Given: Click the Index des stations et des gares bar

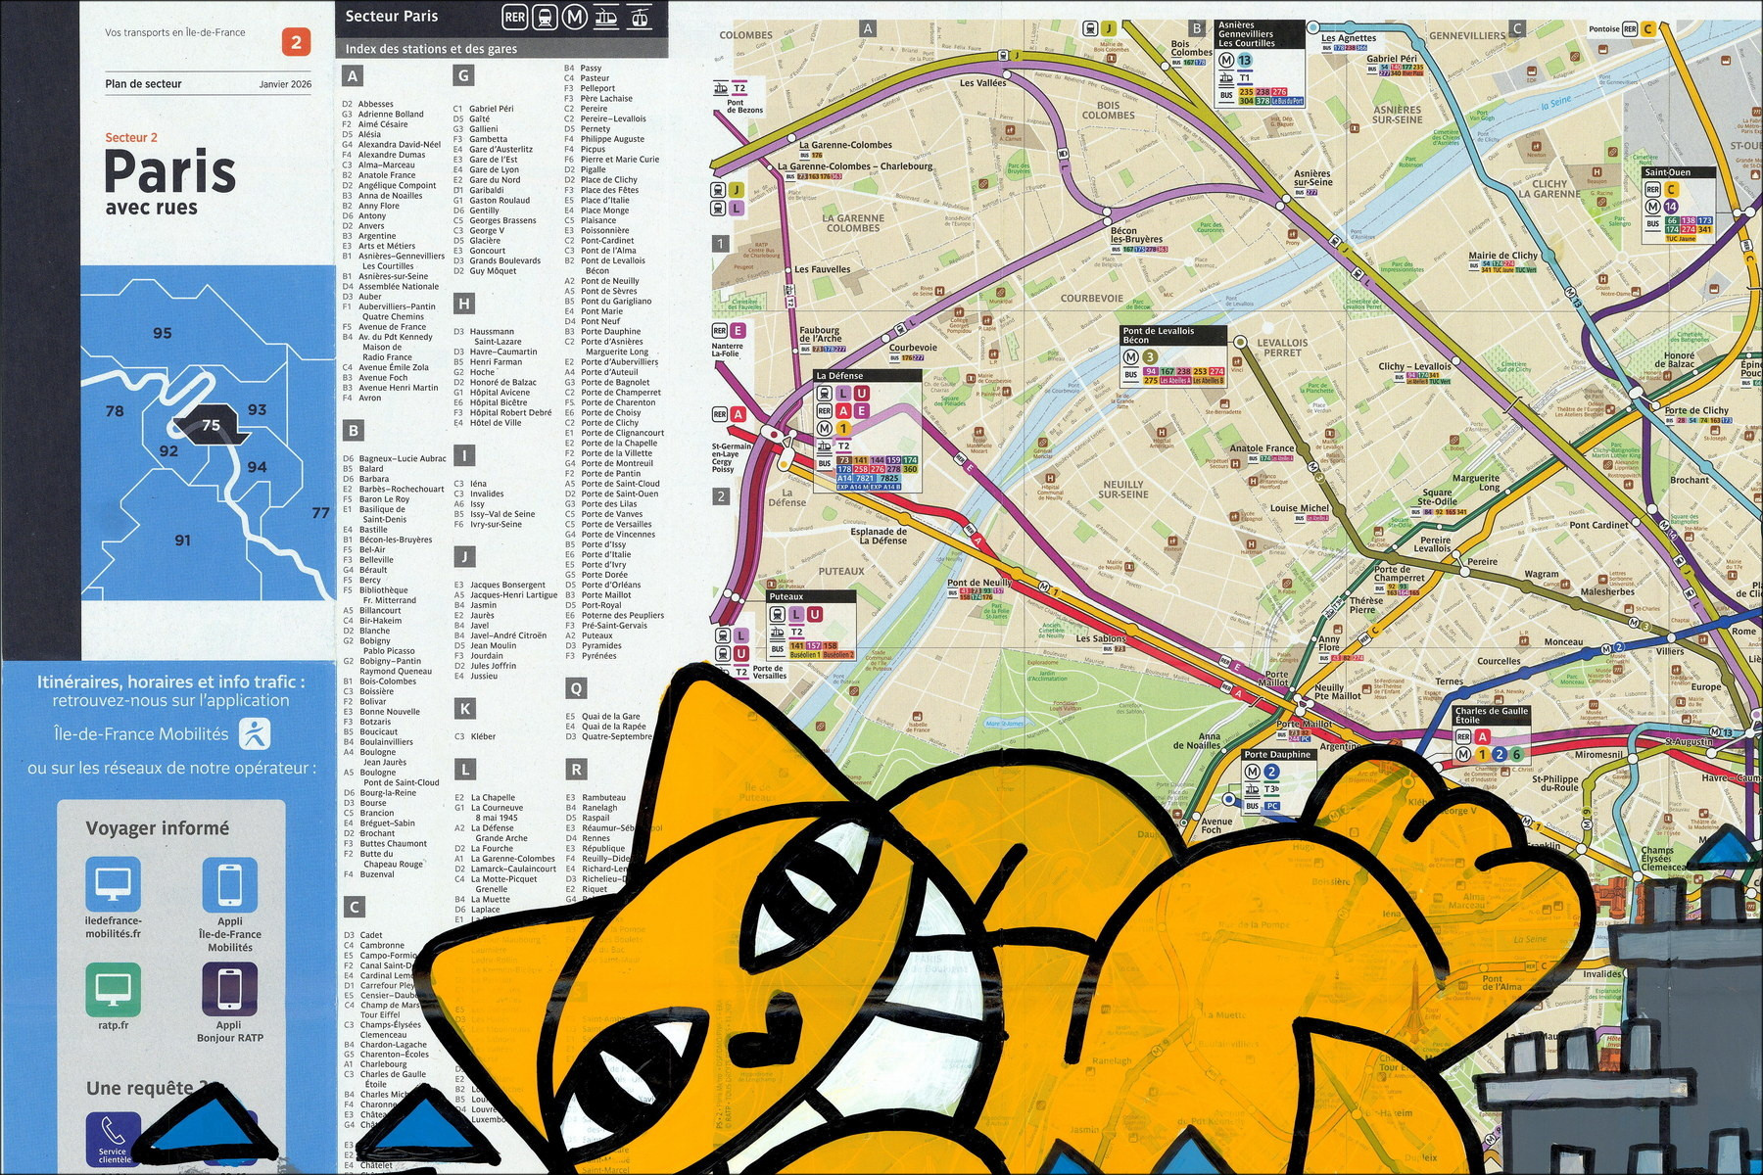Looking at the screenshot, I should [501, 48].
